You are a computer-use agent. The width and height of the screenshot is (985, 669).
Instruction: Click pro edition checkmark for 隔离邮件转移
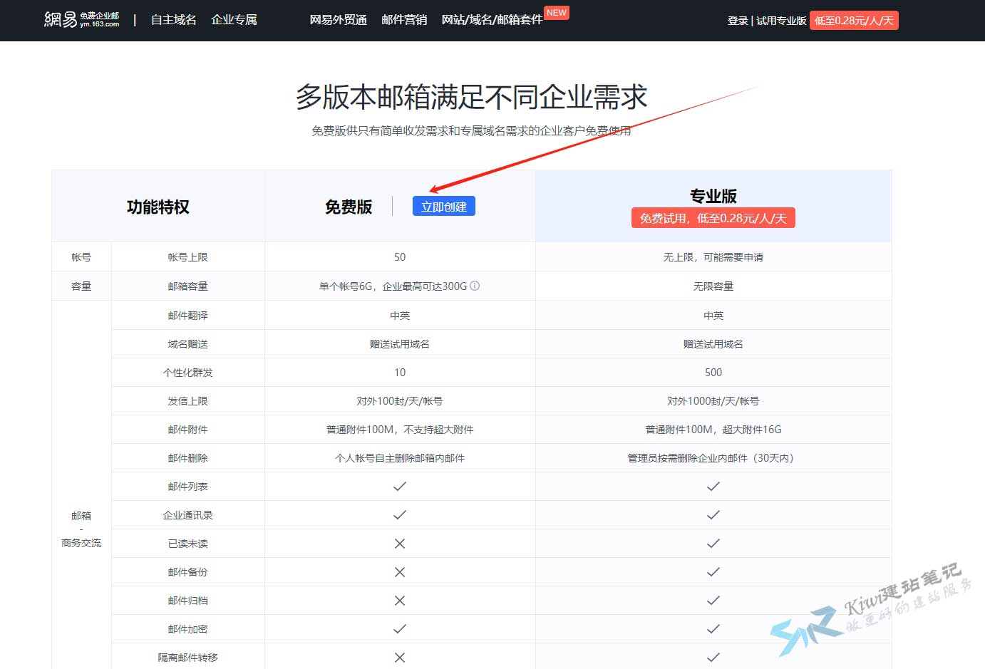(x=713, y=657)
